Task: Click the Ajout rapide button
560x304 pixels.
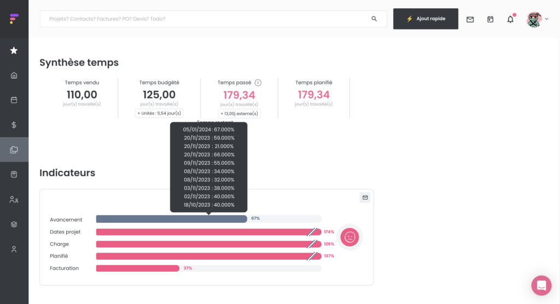Action: 425,19
